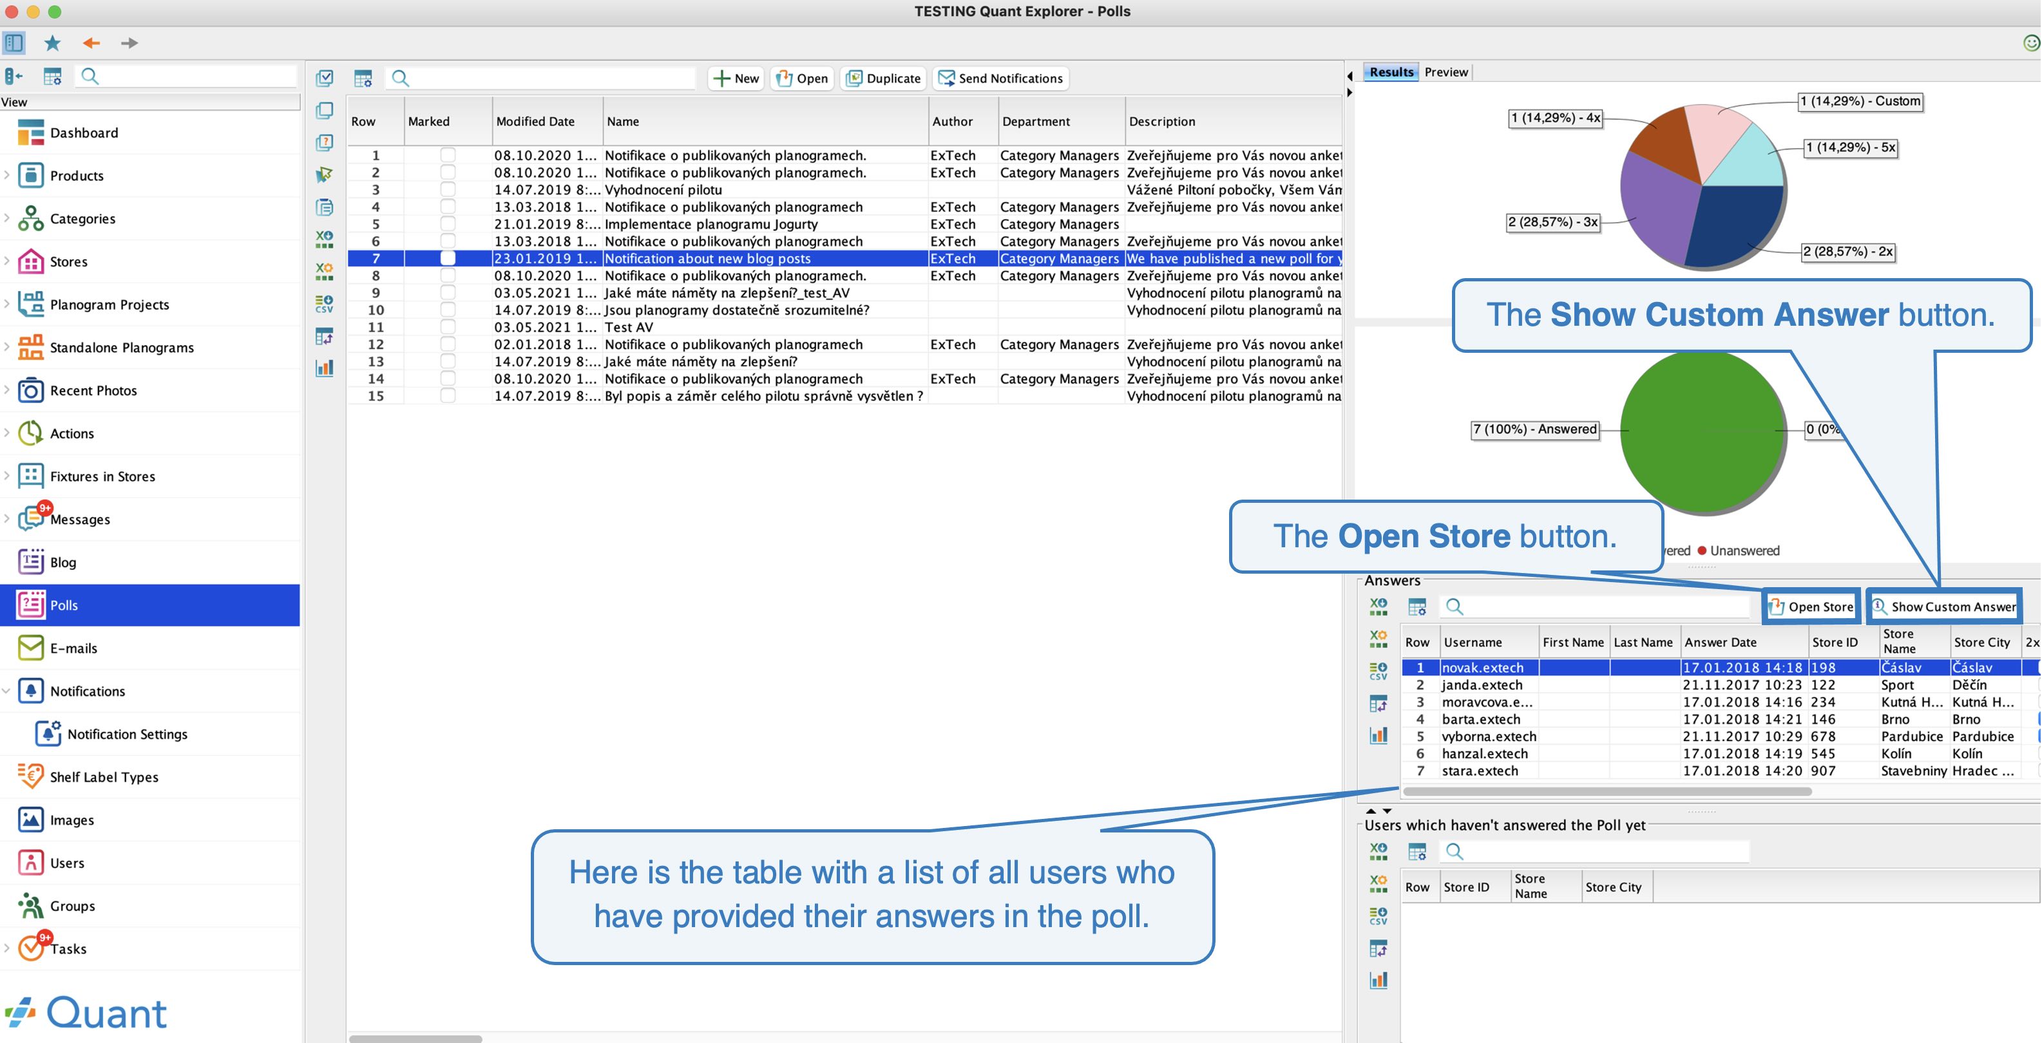Image resolution: width=2042 pixels, height=1043 pixels.
Task: Open polls table column settings icon
Action: pyautogui.click(x=363, y=78)
